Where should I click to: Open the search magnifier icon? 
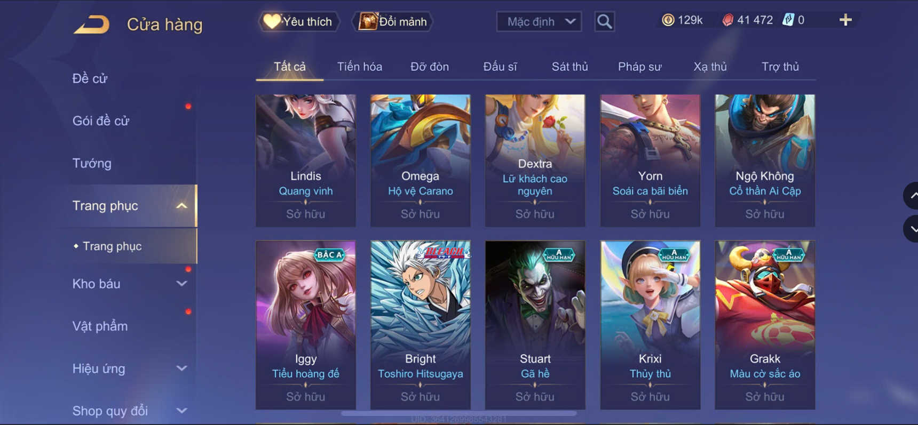604,21
